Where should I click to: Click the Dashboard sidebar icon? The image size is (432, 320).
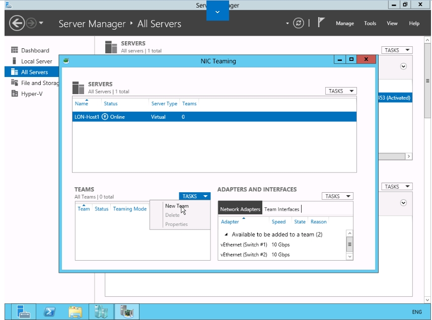14,50
